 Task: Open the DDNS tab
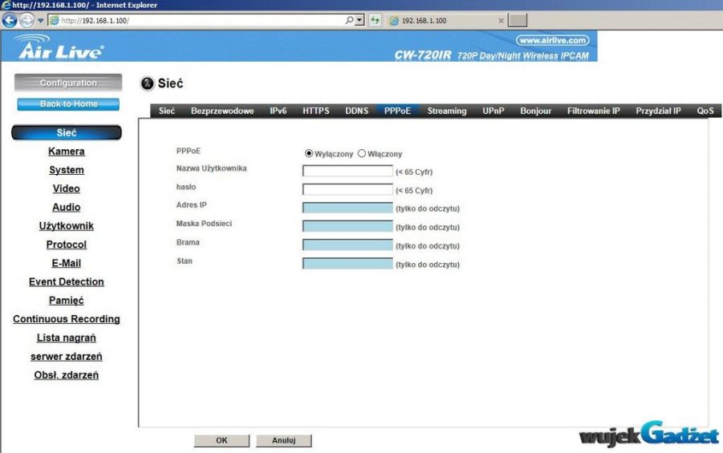(x=356, y=111)
